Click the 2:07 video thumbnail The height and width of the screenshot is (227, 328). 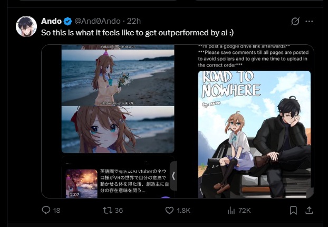[x=82, y=184]
